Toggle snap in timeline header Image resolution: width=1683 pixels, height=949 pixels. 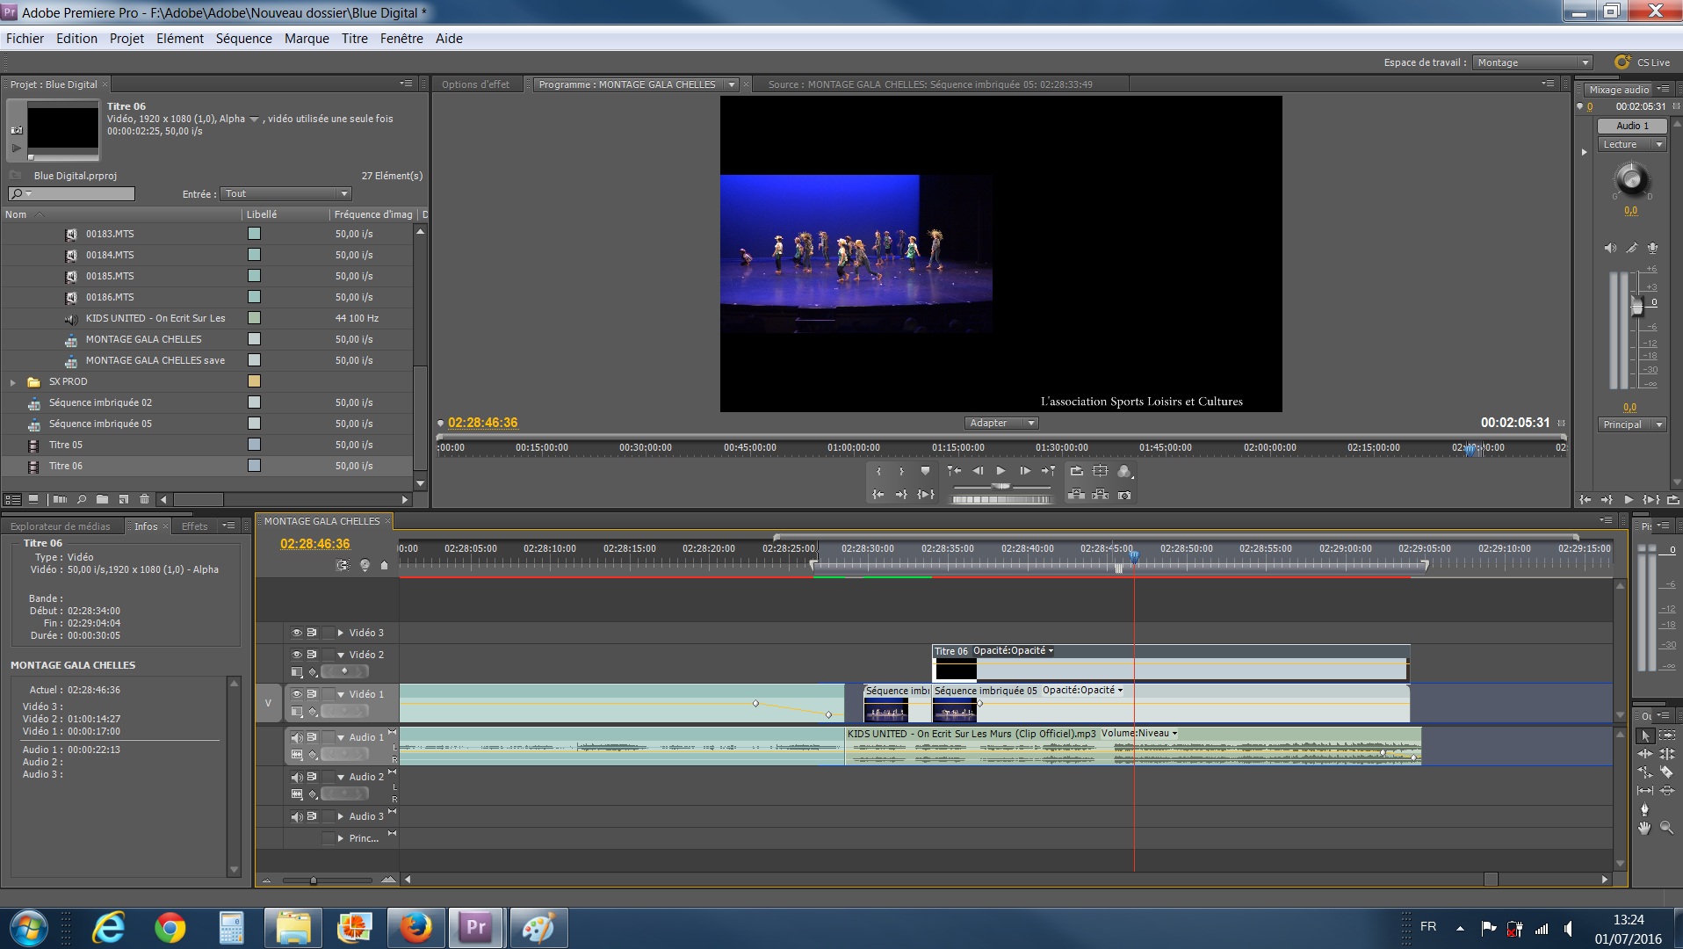tap(343, 565)
